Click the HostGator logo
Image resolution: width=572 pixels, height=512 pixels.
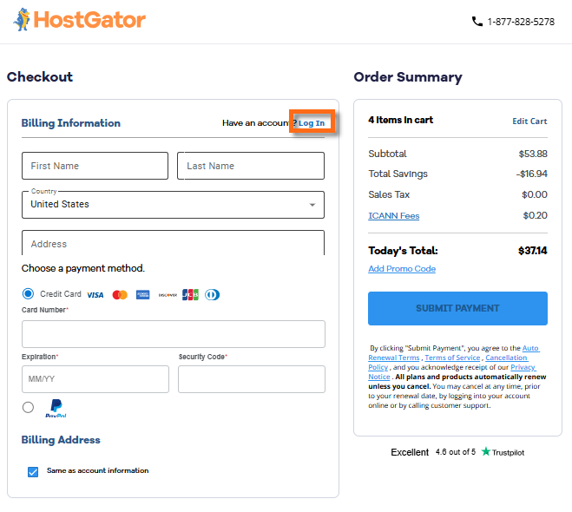point(79,20)
